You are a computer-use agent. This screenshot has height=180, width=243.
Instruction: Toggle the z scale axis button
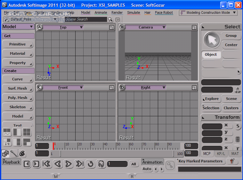pyautogui.click(x=228, y=139)
